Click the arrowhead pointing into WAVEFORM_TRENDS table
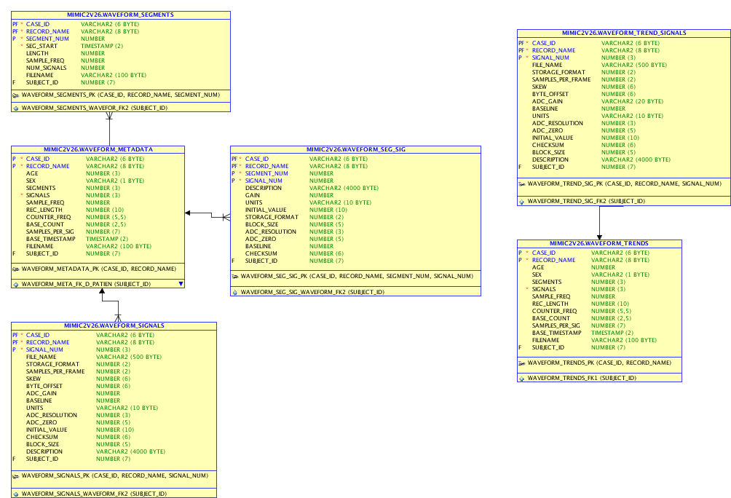 point(599,236)
